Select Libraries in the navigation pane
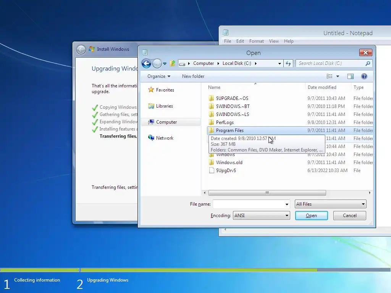Screen dimensions: 391x293 click(x=165, y=106)
